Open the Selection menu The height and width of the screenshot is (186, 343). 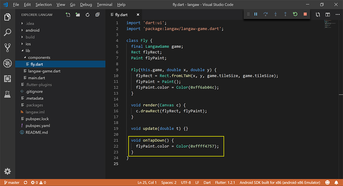(44, 5)
